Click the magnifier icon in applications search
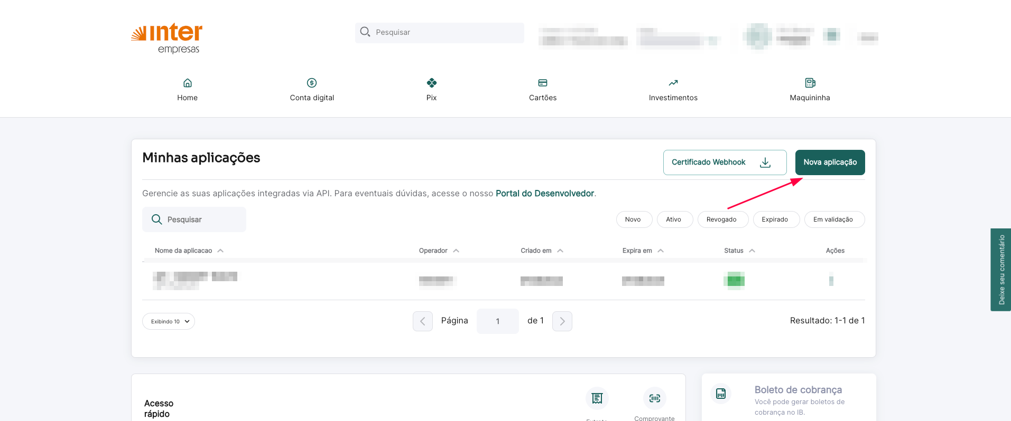Screen dimensions: 1011x421 (x=156, y=219)
